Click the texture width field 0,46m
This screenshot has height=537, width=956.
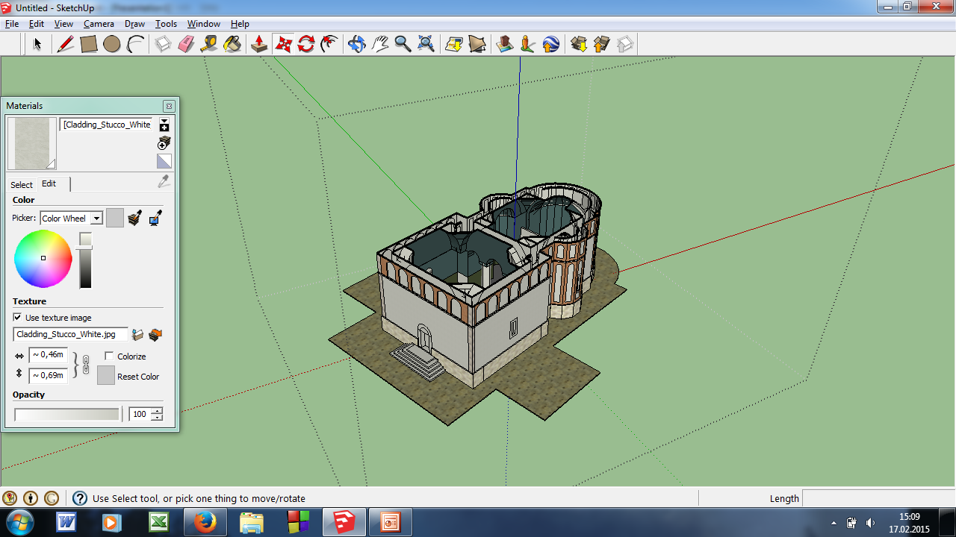click(x=49, y=355)
